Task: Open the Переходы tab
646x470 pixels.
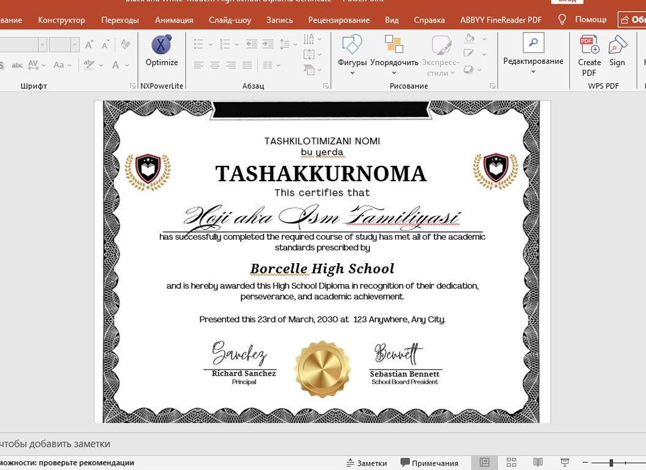Action: click(120, 20)
